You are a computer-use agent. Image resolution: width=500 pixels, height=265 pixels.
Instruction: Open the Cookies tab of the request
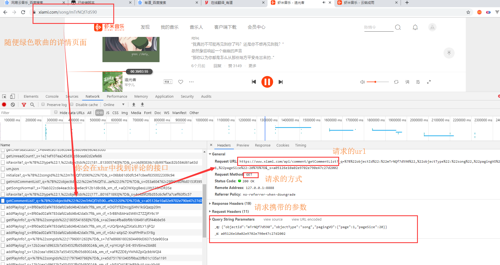(x=283, y=145)
